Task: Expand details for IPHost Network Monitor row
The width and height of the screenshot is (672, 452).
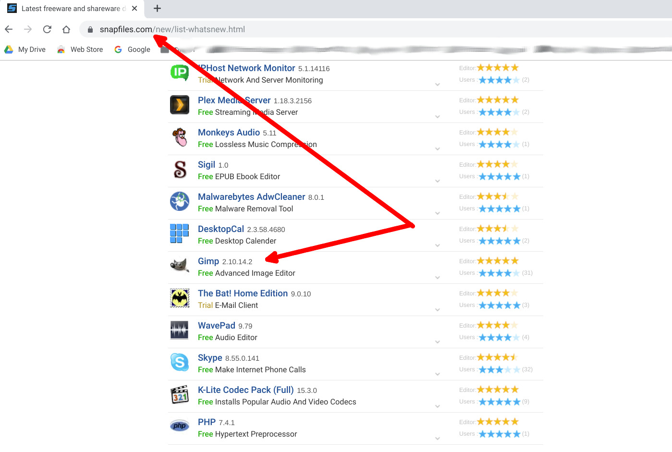Action: click(x=438, y=85)
